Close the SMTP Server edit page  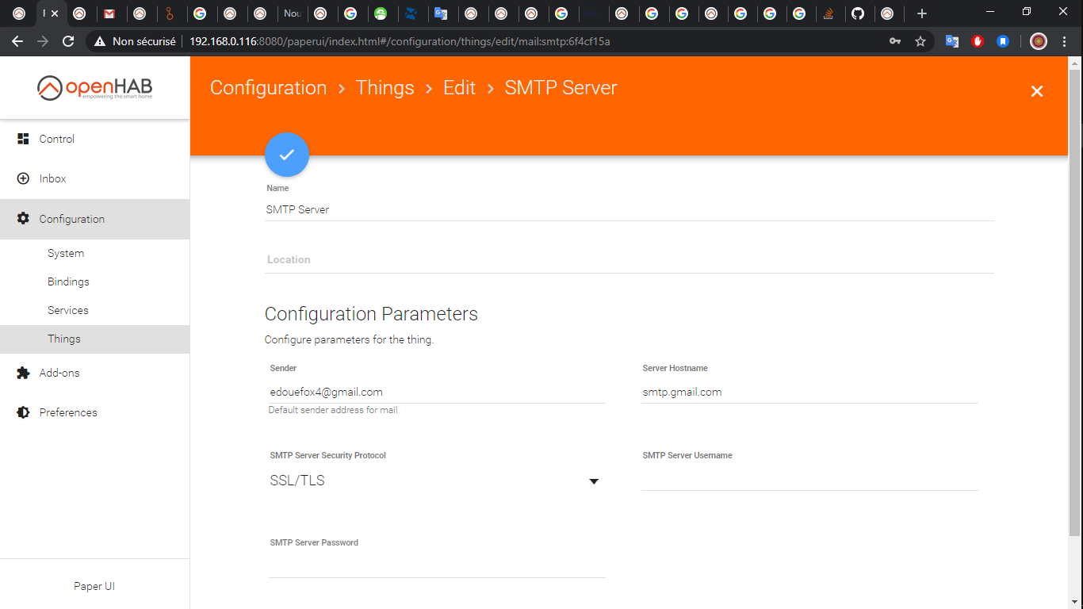click(x=1036, y=91)
